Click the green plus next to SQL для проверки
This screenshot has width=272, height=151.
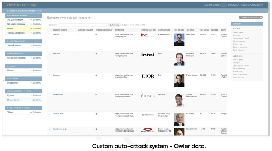tap(31, 20)
